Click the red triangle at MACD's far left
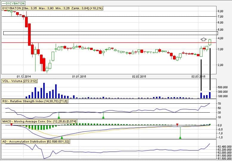Screen dimensions: 232x161 pos(11,125)
